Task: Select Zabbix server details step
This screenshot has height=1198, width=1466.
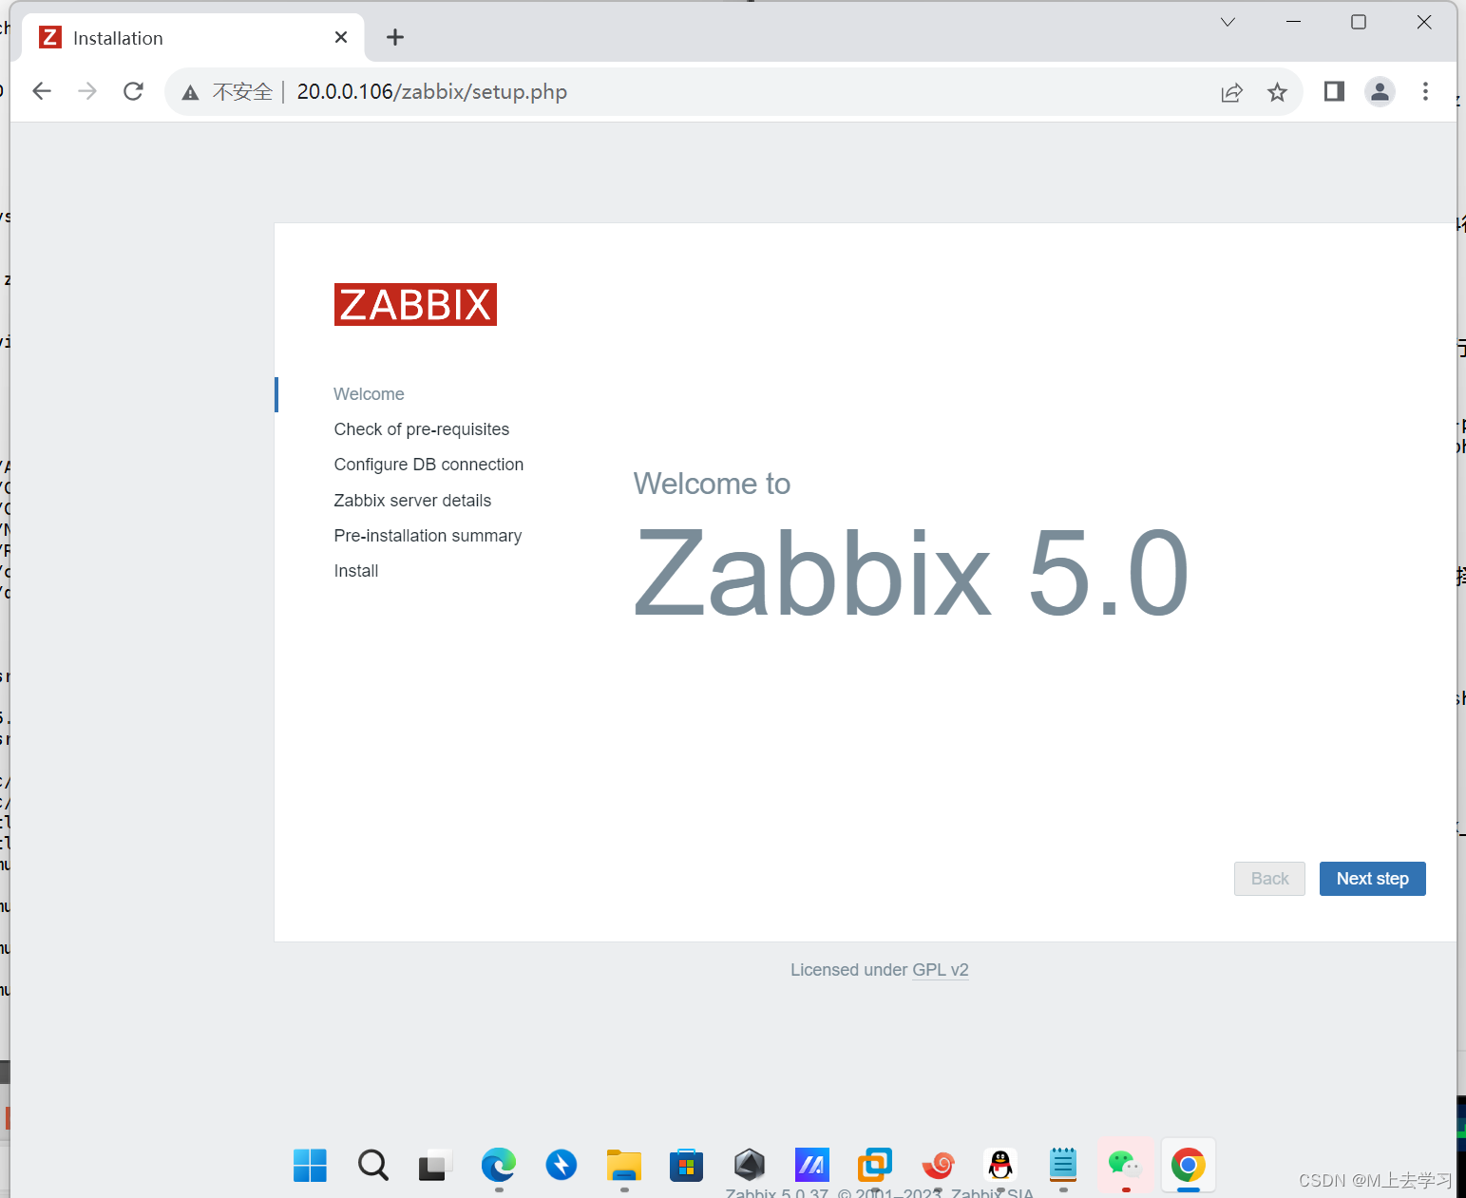Action: (412, 501)
